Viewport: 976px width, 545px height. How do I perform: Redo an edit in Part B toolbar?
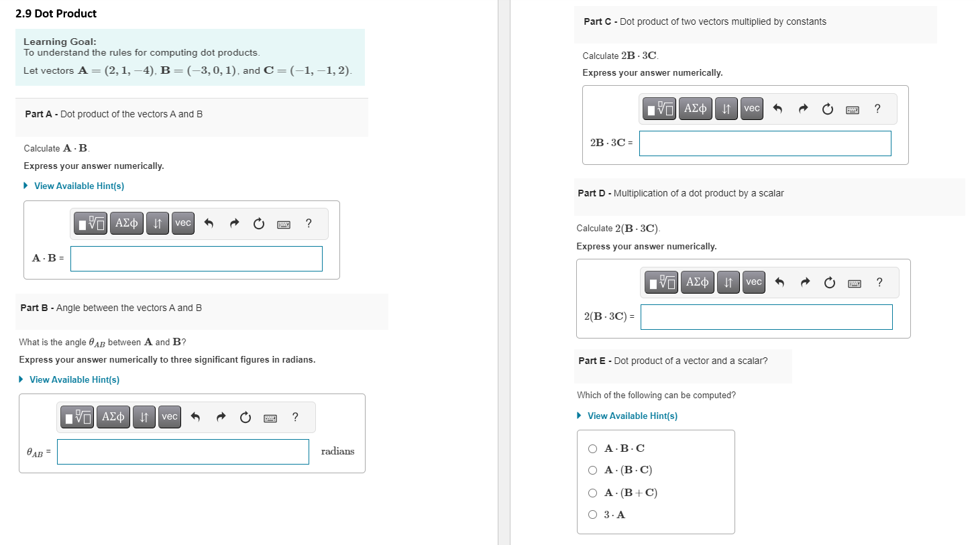click(220, 416)
